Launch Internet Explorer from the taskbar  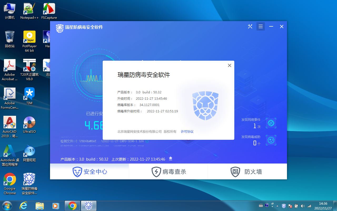point(23,206)
